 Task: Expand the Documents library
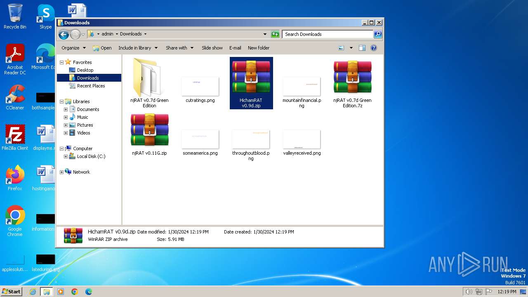click(66, 109)
